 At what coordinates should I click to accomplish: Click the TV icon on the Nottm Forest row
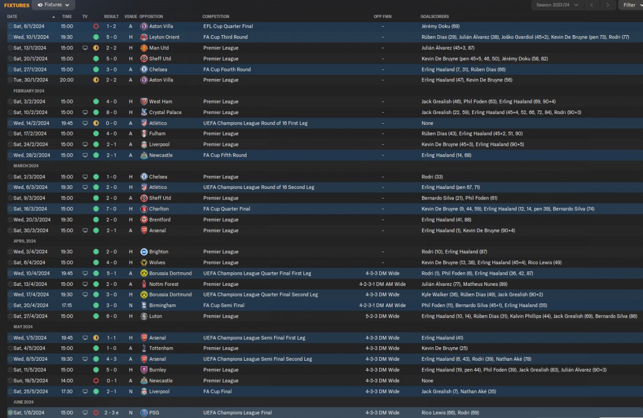(85, 284)
